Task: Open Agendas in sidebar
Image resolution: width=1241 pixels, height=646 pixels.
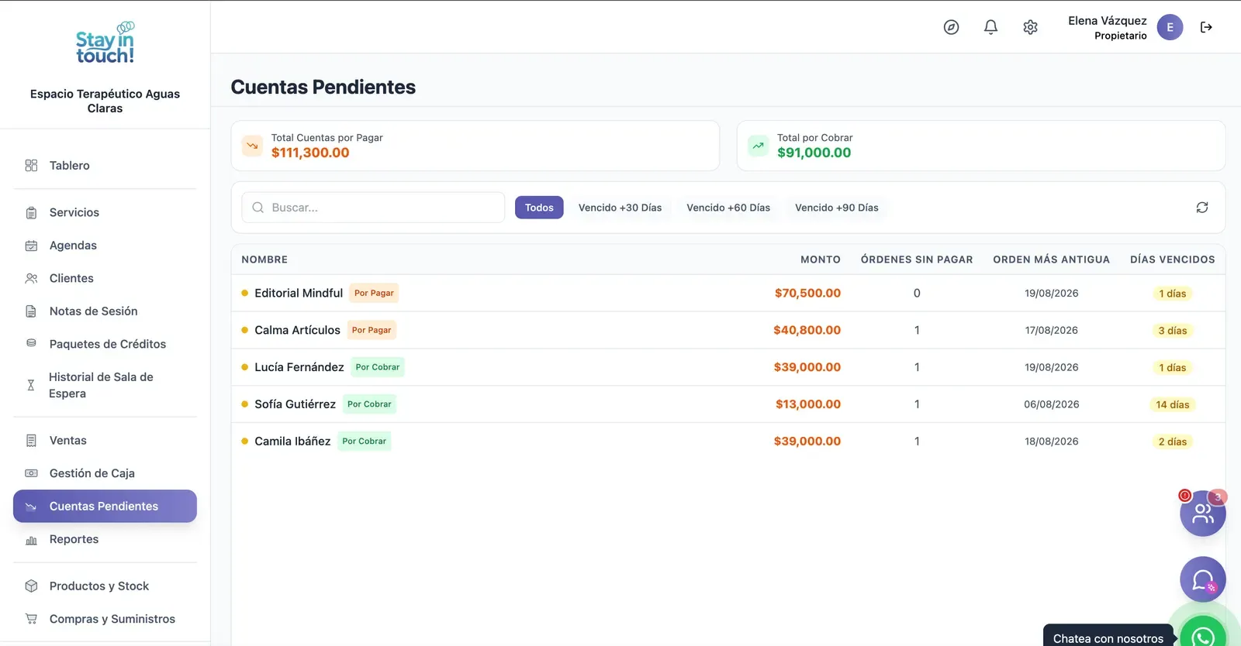Action: click(x=105, y=246)
